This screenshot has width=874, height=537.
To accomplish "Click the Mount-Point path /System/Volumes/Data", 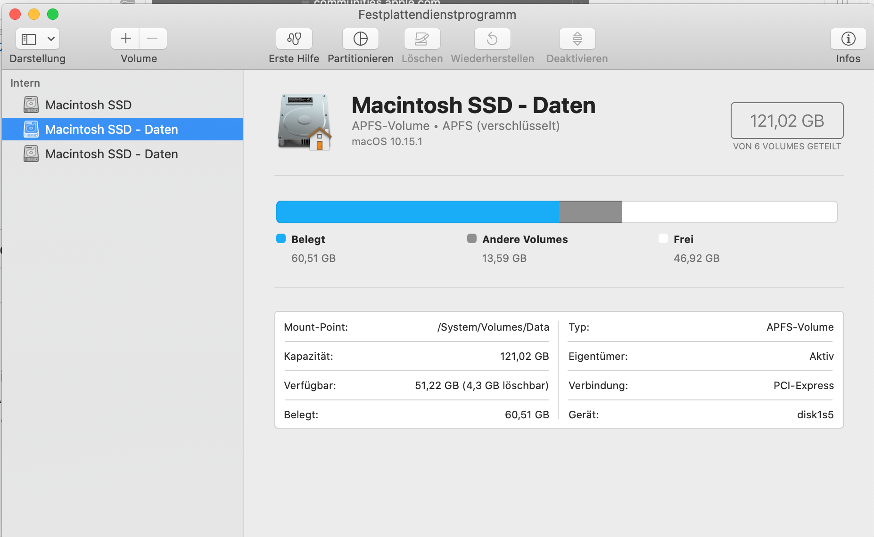I will [493, 327].
